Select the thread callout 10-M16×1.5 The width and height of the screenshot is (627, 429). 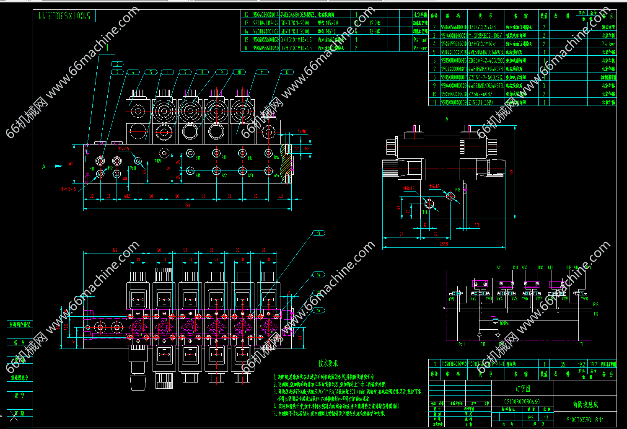coord(68,189)
